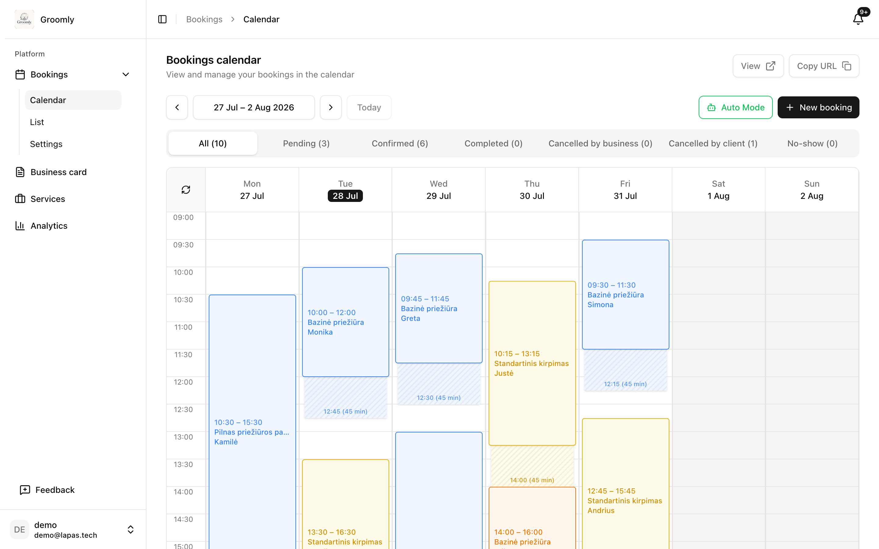The image size is (879, 549).
Task: Open Andrius's 12:45 – 15:45 booking
Action: point(625,483)
